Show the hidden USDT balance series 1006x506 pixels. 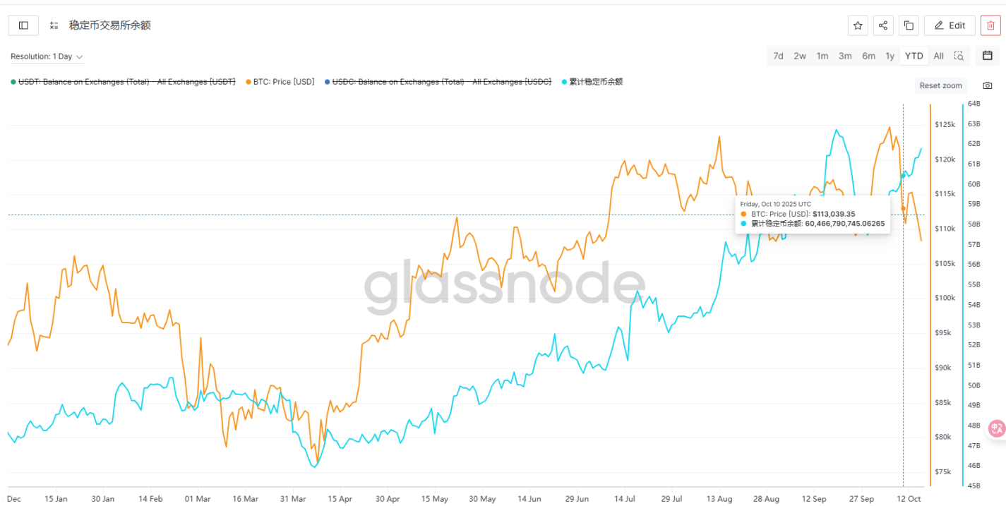126,82
